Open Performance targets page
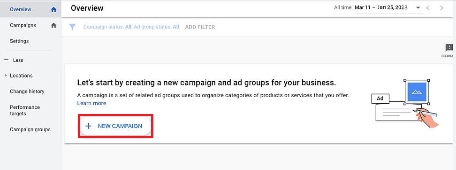 (25, 110)
